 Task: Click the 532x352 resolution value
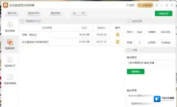(x=166, y=32)
